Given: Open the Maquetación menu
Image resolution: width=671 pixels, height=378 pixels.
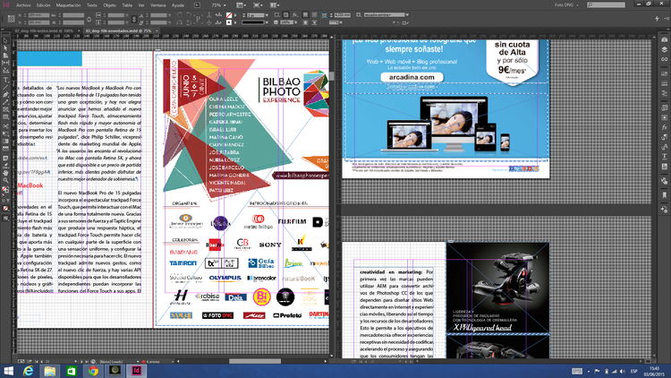Looking at the screenshot, I should pyautogui.click(x=69, y=5).
